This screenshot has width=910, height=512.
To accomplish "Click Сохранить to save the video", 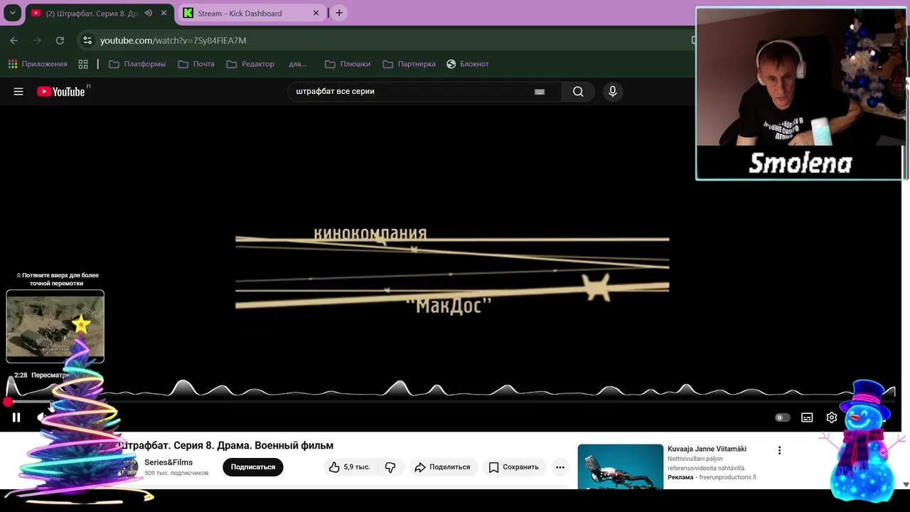I will [x=514, y=467].
